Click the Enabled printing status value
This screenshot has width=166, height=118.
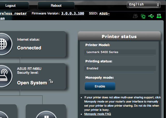point(120,68)
